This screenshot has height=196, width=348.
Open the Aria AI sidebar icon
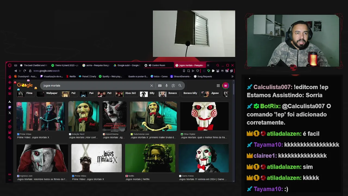pyautogui.click(x=10, y=102)
